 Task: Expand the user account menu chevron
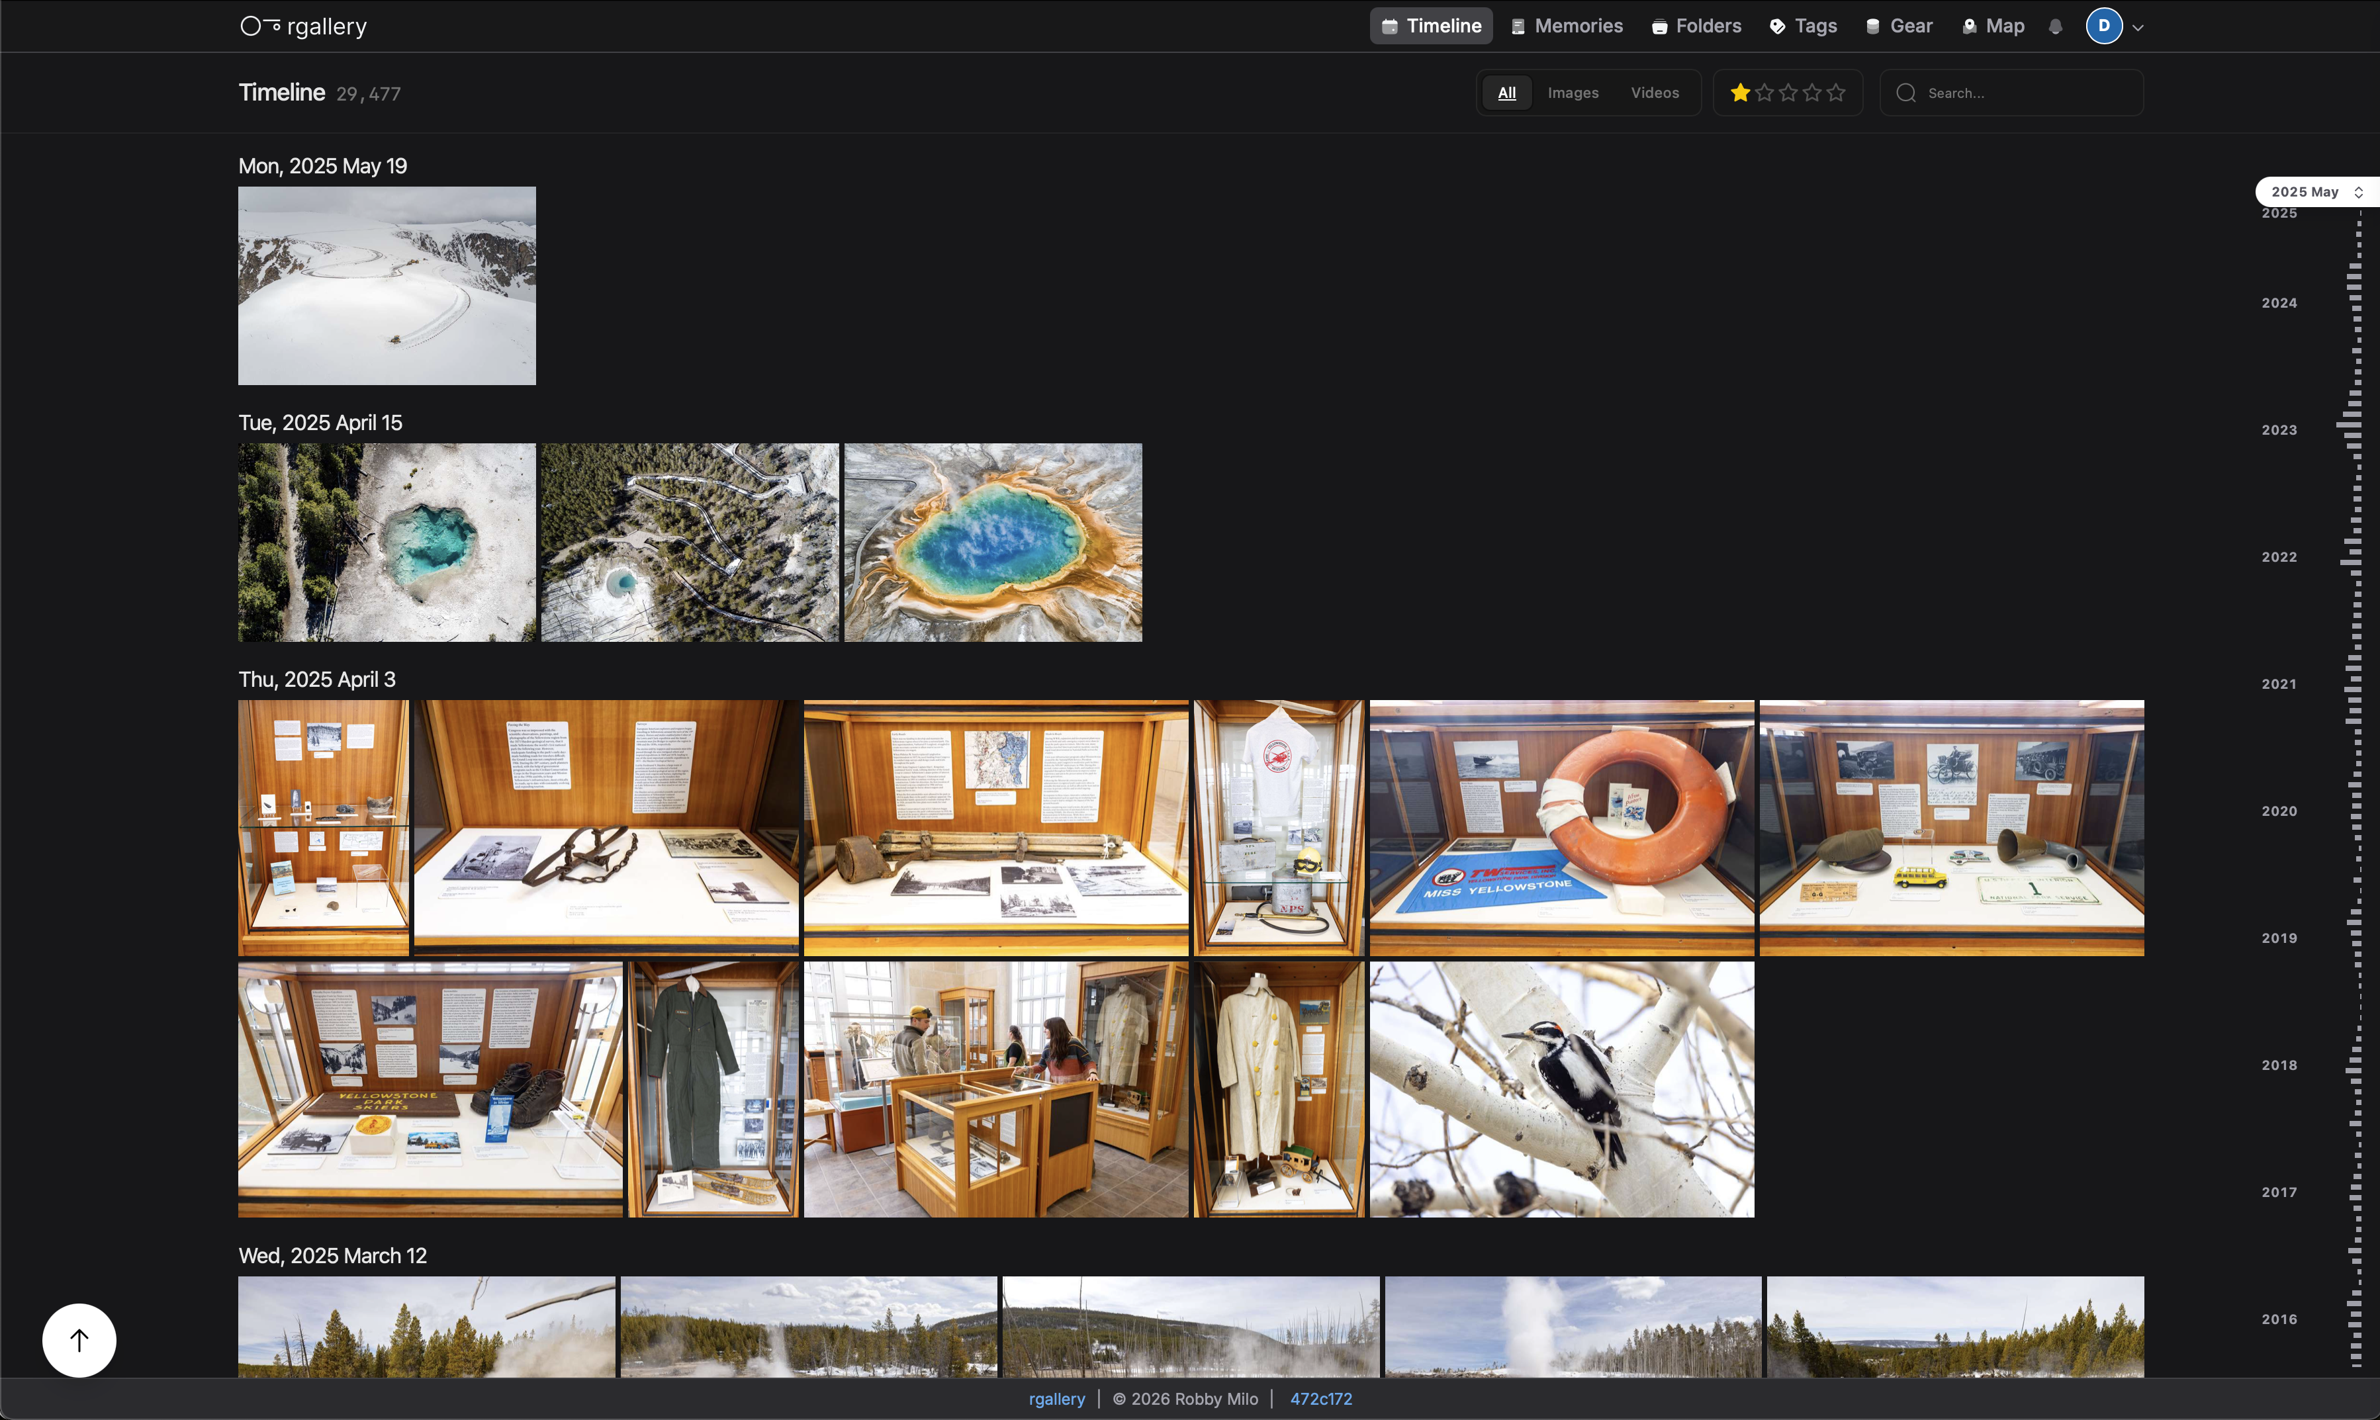point(2138,28)
